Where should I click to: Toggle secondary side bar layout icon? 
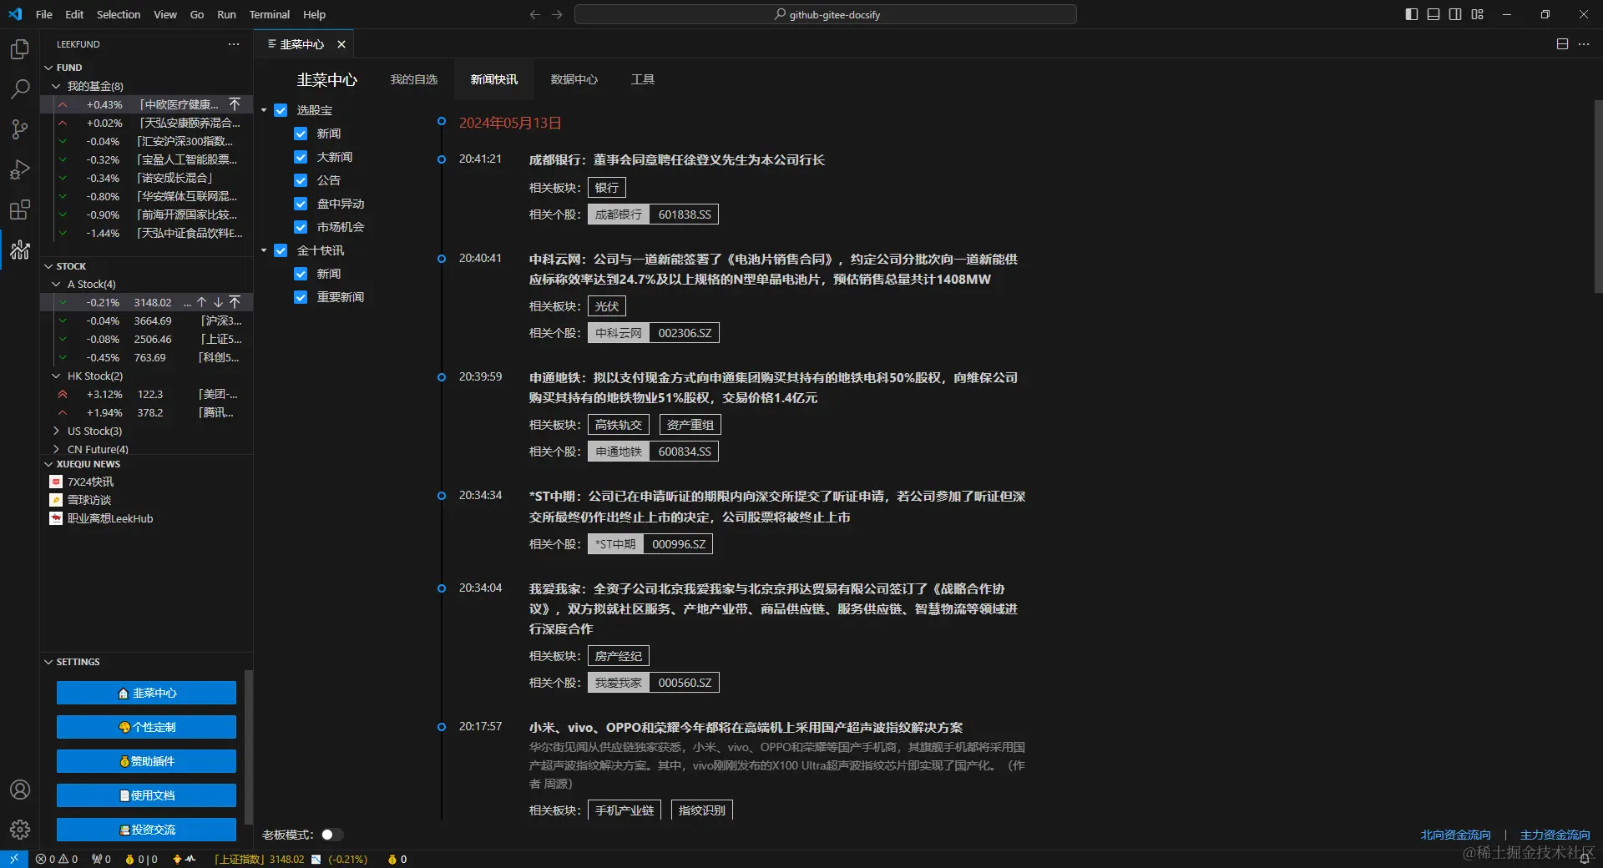(x=1455, y=14)
